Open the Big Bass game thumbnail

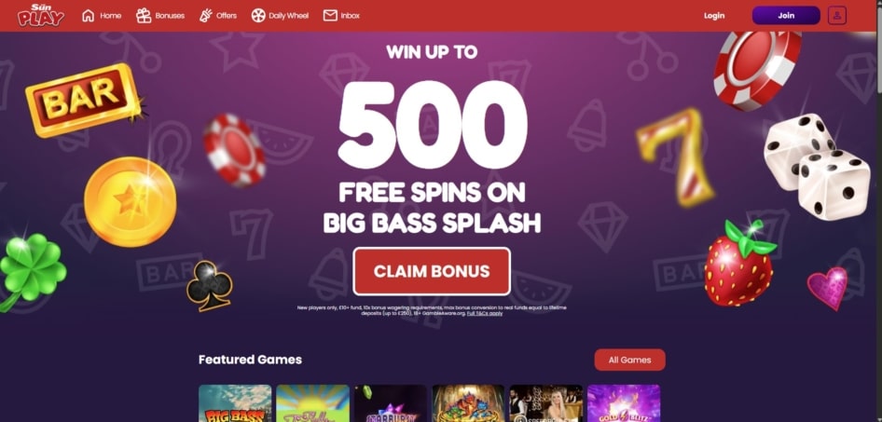coord(235,402)
